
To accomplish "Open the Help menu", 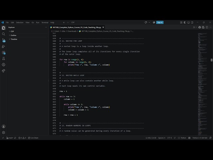I will click(x=52, y=22).
